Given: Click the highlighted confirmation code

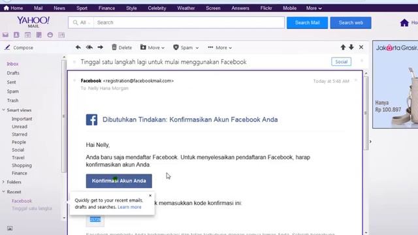Looking at the screenshot, I should 95,219.
